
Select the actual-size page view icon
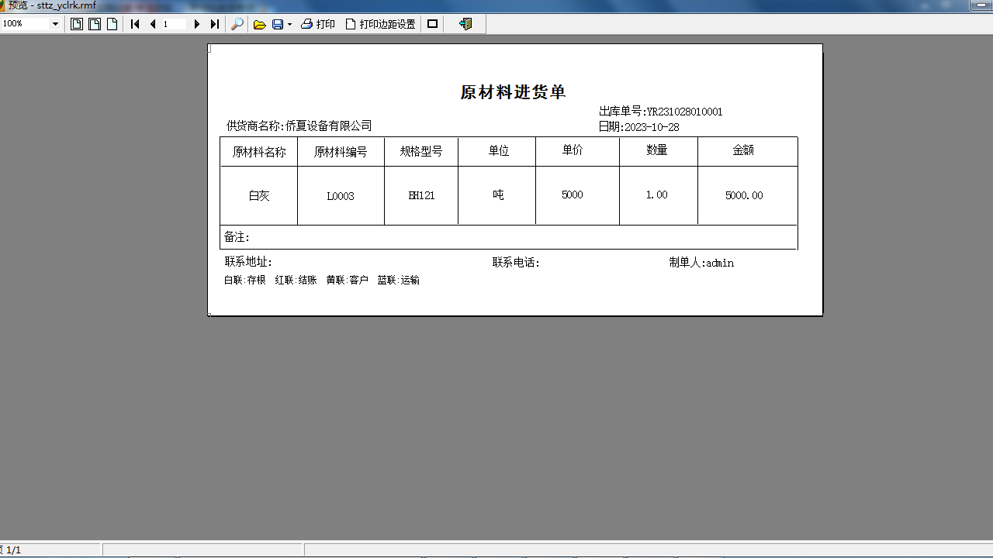pyautogui.click(x=112, y=24)
